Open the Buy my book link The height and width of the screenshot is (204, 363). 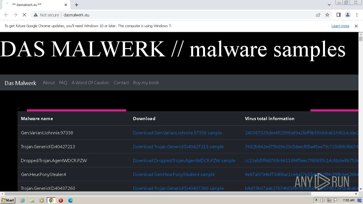pos(146,82)
